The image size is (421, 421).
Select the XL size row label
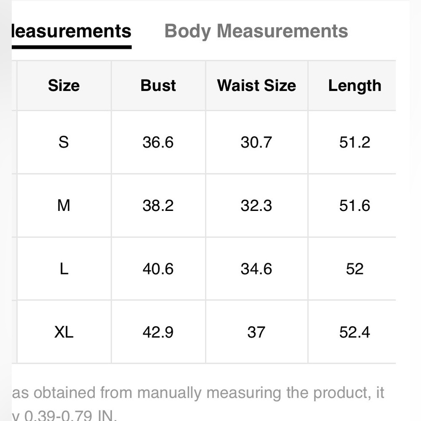pos(64,332)
